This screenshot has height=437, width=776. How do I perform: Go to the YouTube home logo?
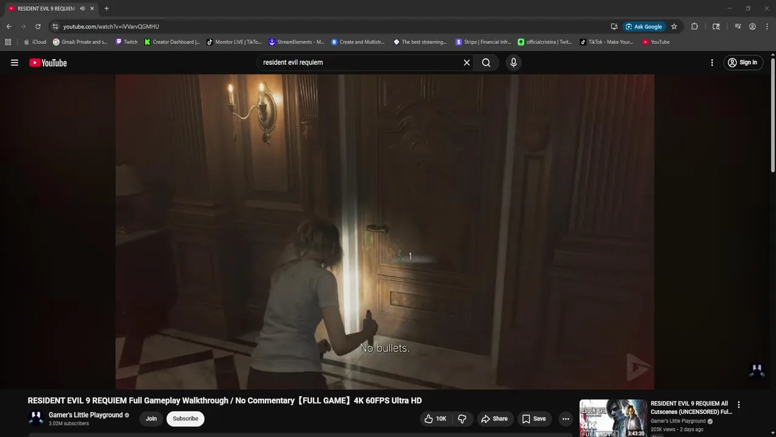(48, 63)
